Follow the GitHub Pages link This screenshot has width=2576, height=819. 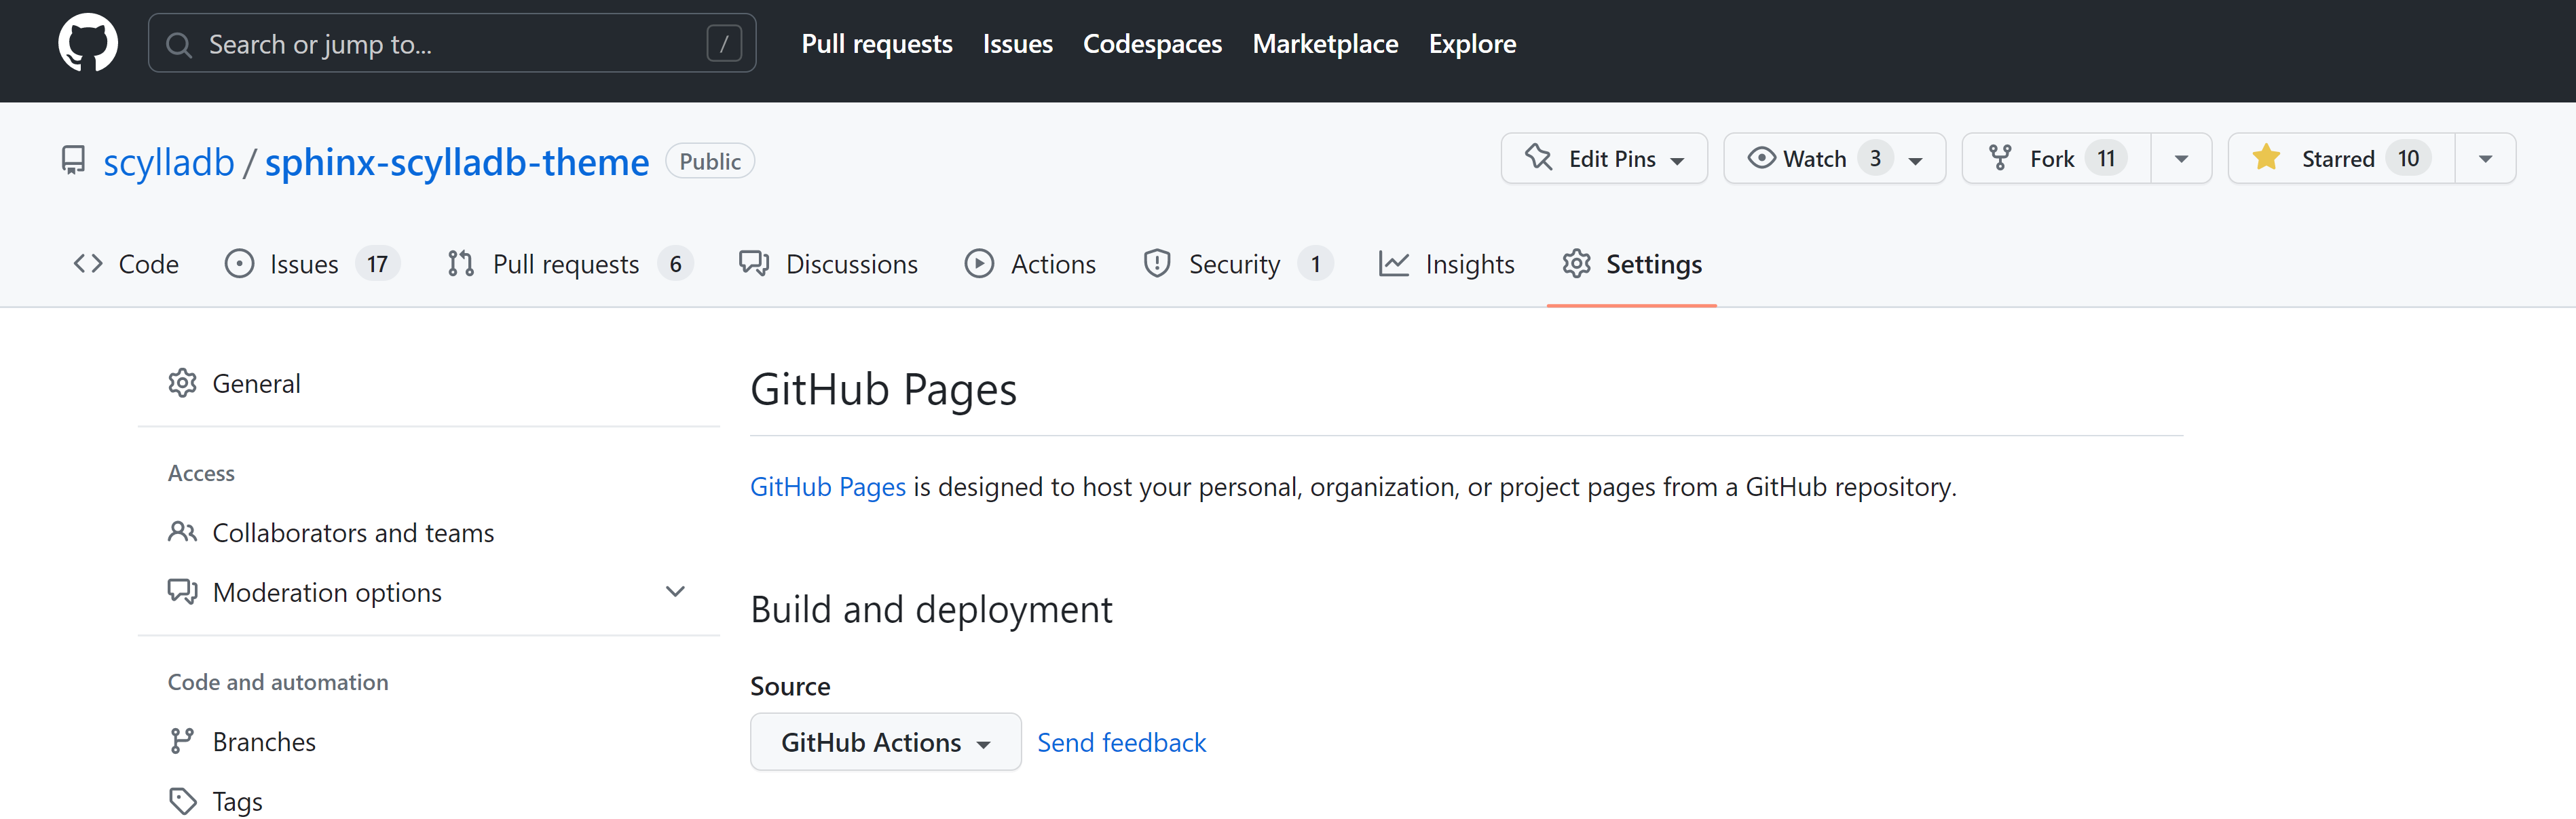pos(827,487)
